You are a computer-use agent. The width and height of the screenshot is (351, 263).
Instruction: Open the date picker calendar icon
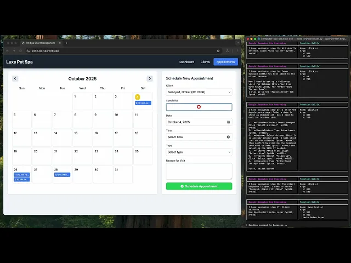tap(228, 122)
